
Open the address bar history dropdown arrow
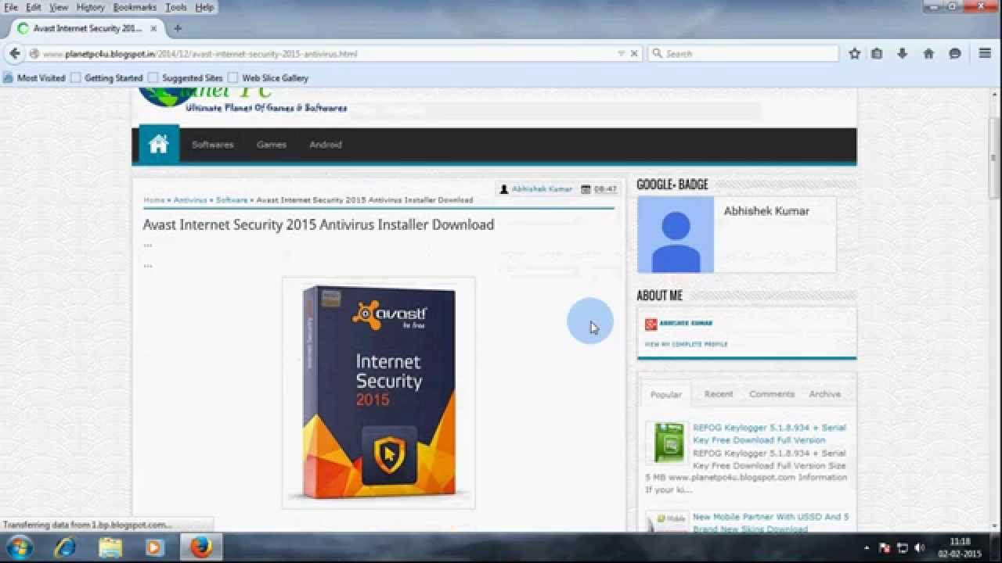click(x=621, y=53)
